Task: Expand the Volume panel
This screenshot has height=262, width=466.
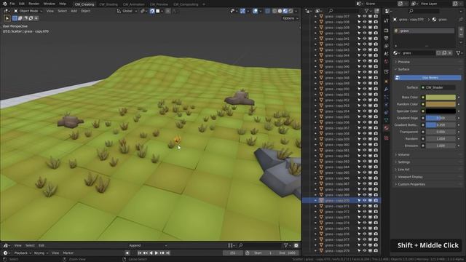Action: click(x=403, y=155)
